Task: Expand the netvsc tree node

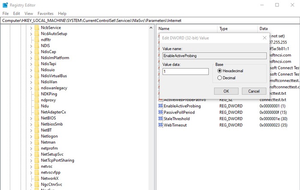Action: click(x=31, y=167)
